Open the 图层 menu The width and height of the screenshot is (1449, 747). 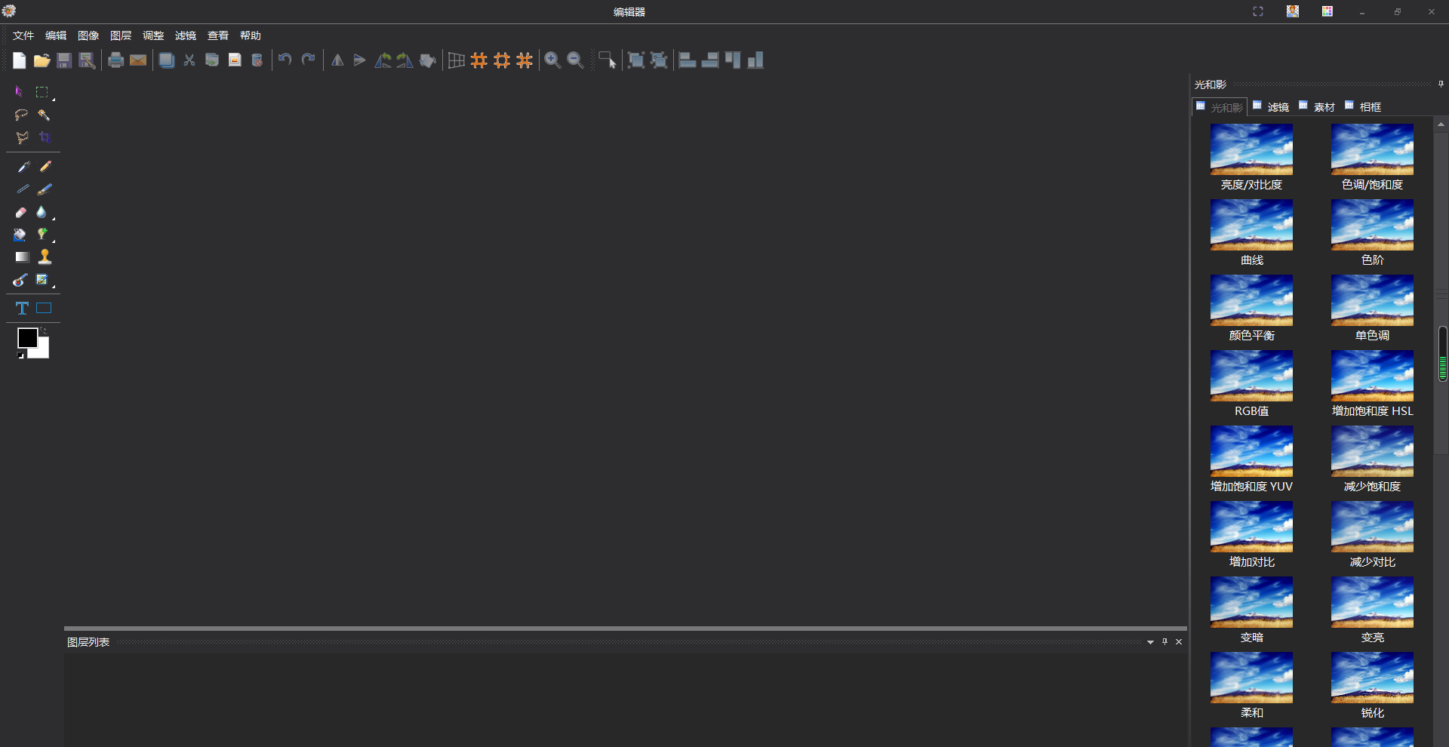point(121,35)
